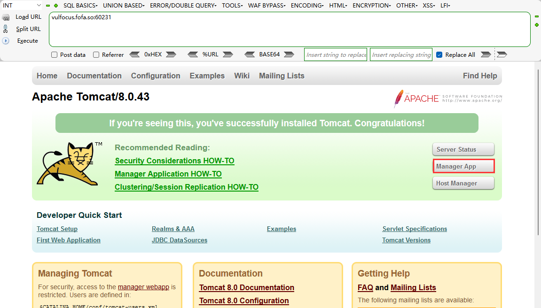
Task: Open Security Considerations HOW-TO link
Action: tap(174, 161)
